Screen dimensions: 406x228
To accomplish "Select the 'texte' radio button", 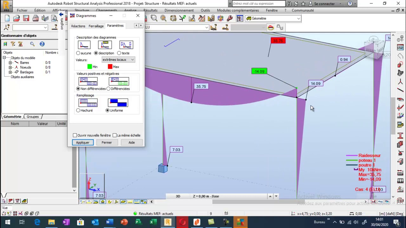I will coord(119,53).
